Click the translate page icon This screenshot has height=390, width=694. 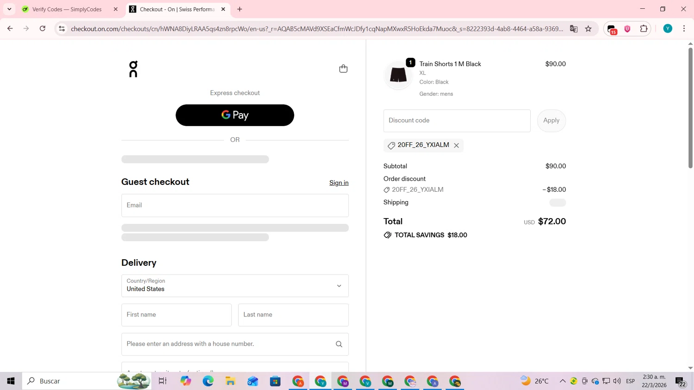pos(574,29)
